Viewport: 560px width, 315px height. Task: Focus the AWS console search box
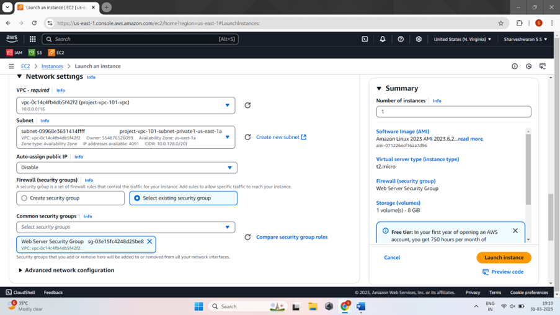click(140, 39)
